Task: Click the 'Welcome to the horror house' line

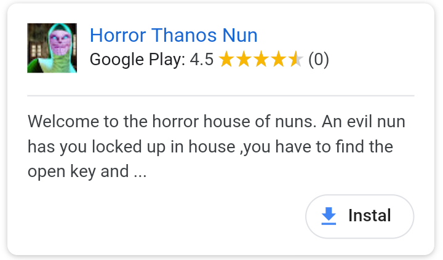Action: click(x=217, y=121)
